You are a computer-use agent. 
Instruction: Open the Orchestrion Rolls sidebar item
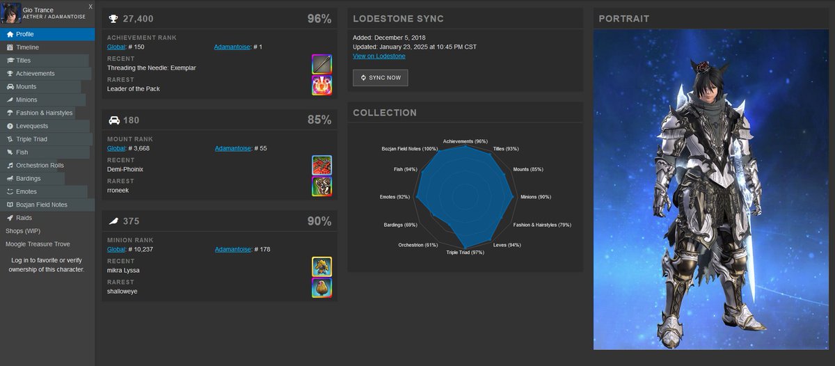47,165
